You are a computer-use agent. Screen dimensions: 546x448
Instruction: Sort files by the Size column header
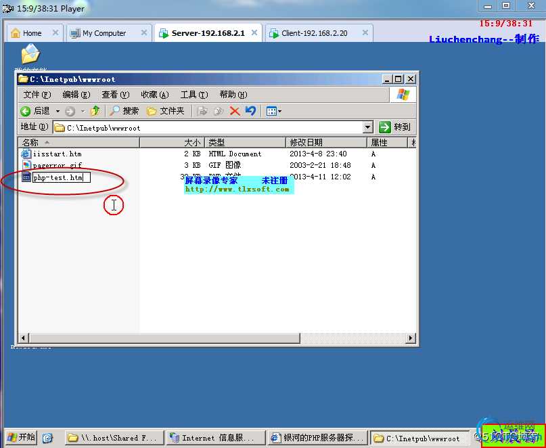(x=173, y=143)
